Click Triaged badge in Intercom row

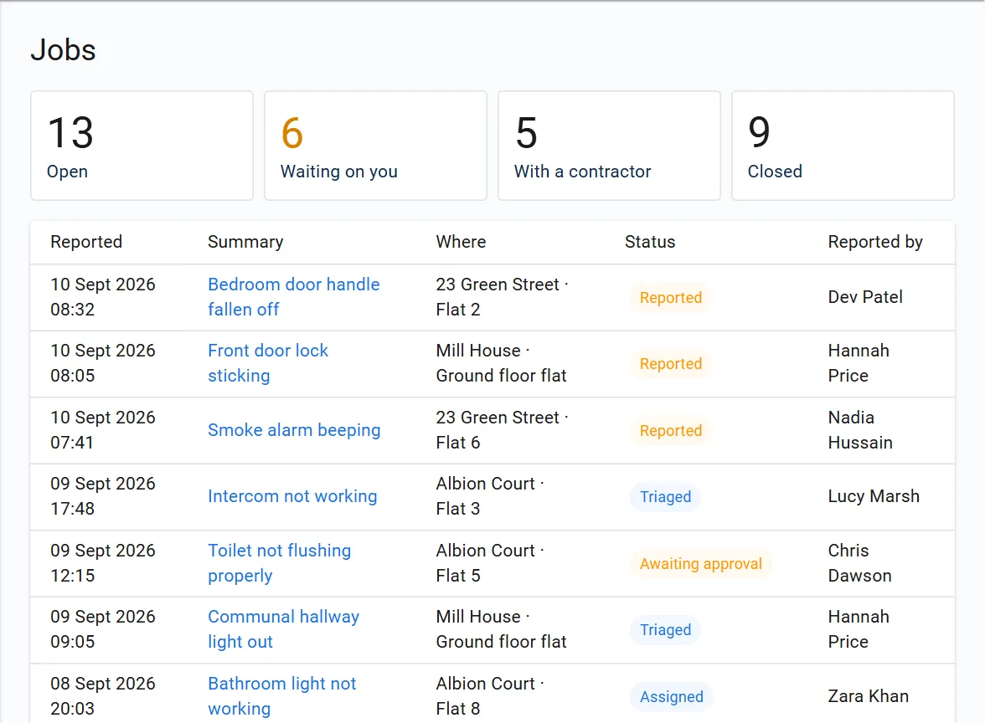pos(665,496)
